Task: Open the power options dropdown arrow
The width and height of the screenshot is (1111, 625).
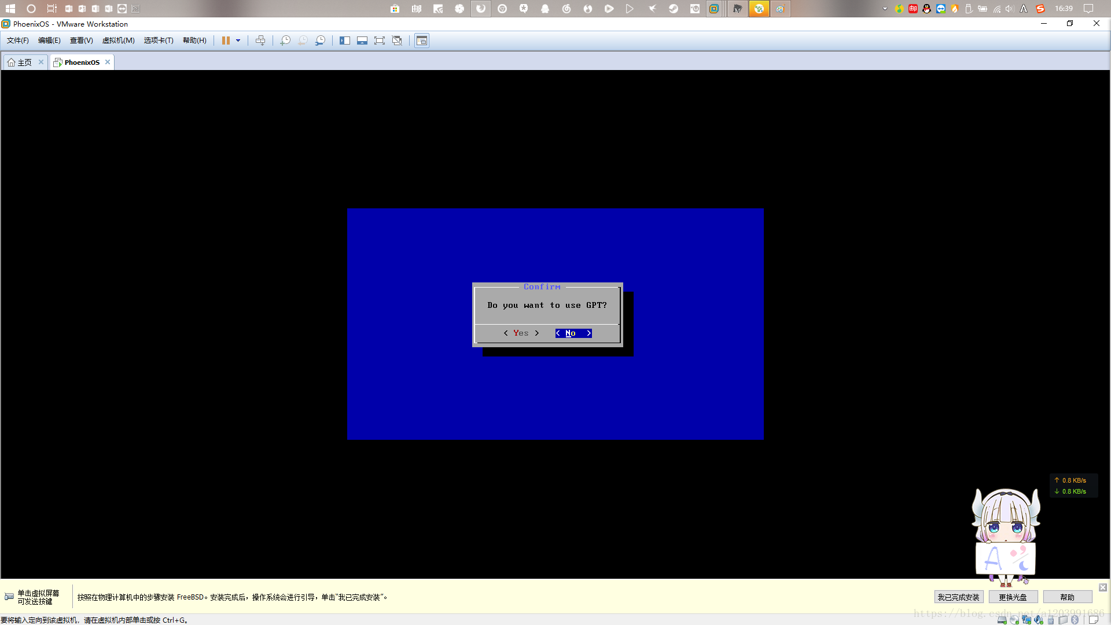Action: [x=238, y=41]
